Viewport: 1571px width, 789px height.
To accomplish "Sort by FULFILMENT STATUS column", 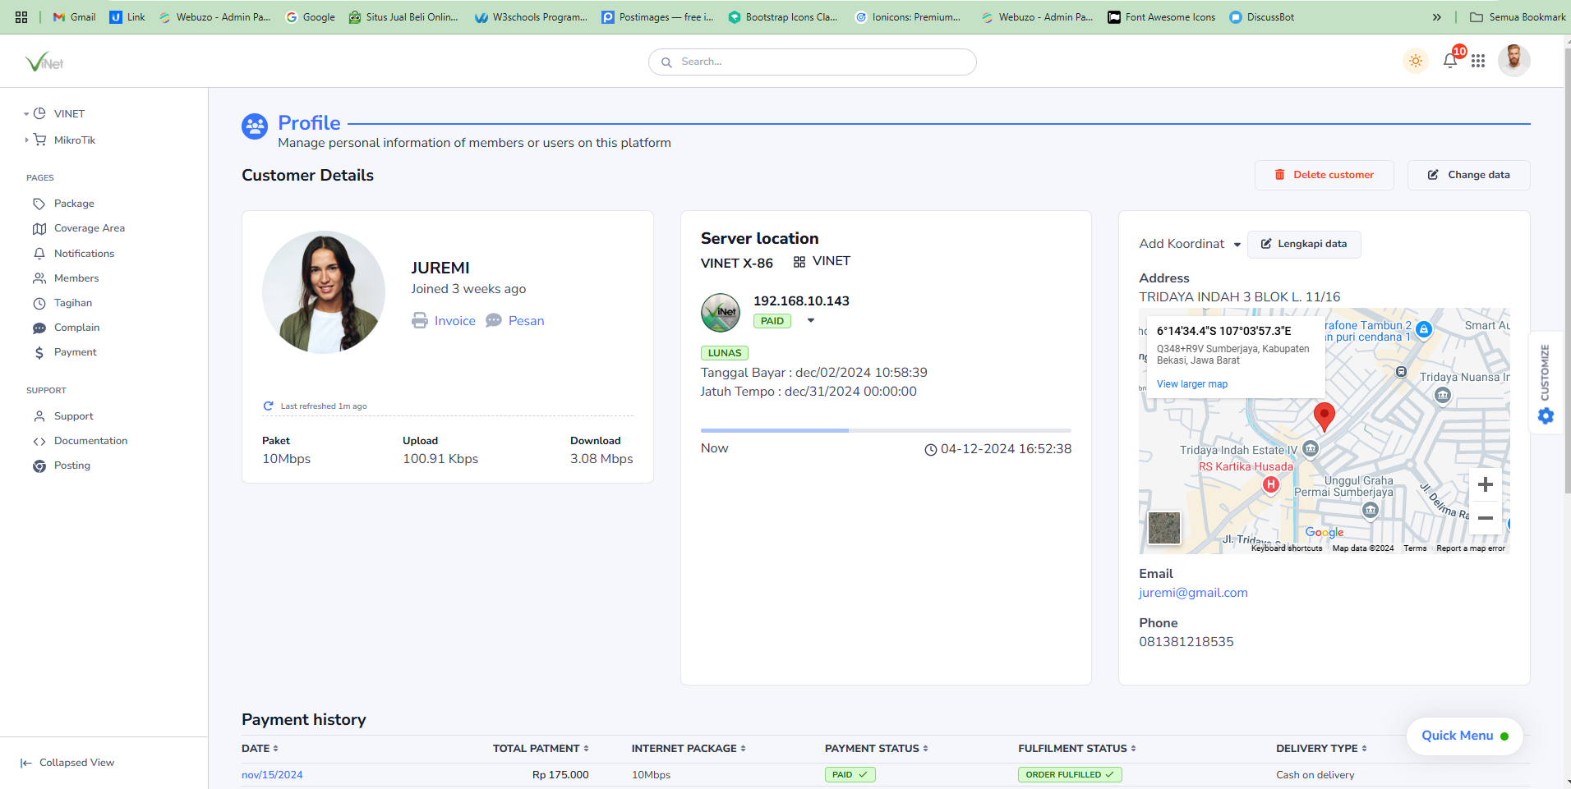I will [x=1077, y=749].
